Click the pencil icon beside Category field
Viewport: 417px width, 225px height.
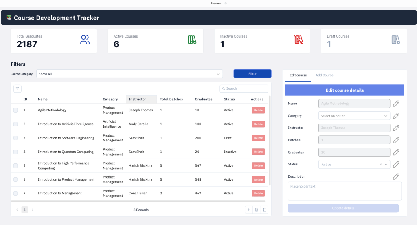(x=396, y=116)
